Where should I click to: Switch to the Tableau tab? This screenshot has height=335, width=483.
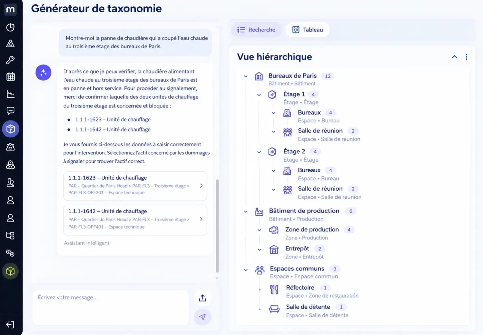coord(308,30)
